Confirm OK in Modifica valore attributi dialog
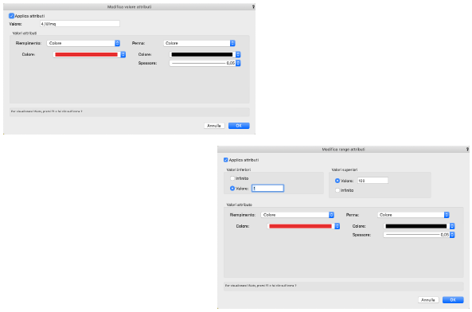This screenshot has height=312, width=472. (x=239, y=126)
